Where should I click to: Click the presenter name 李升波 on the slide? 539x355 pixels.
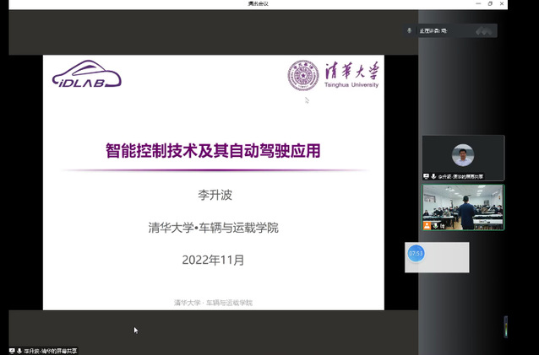[x=213, y=195]
